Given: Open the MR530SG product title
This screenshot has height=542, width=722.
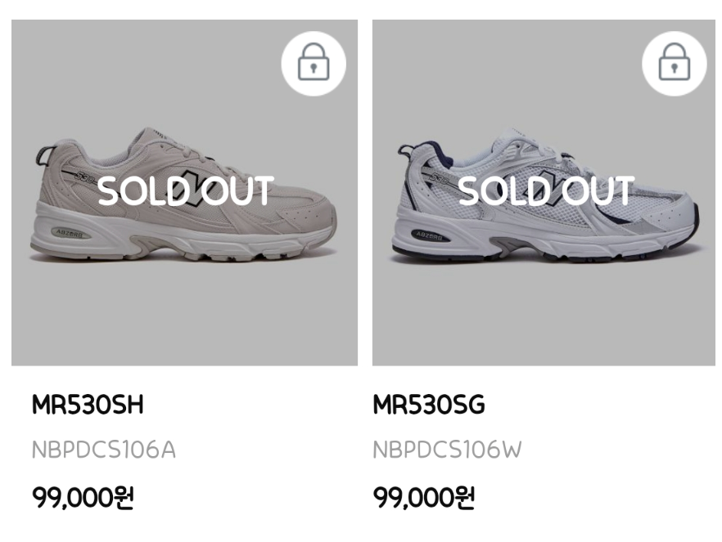Looking at the screenshot, I should [x=429, y=405].
